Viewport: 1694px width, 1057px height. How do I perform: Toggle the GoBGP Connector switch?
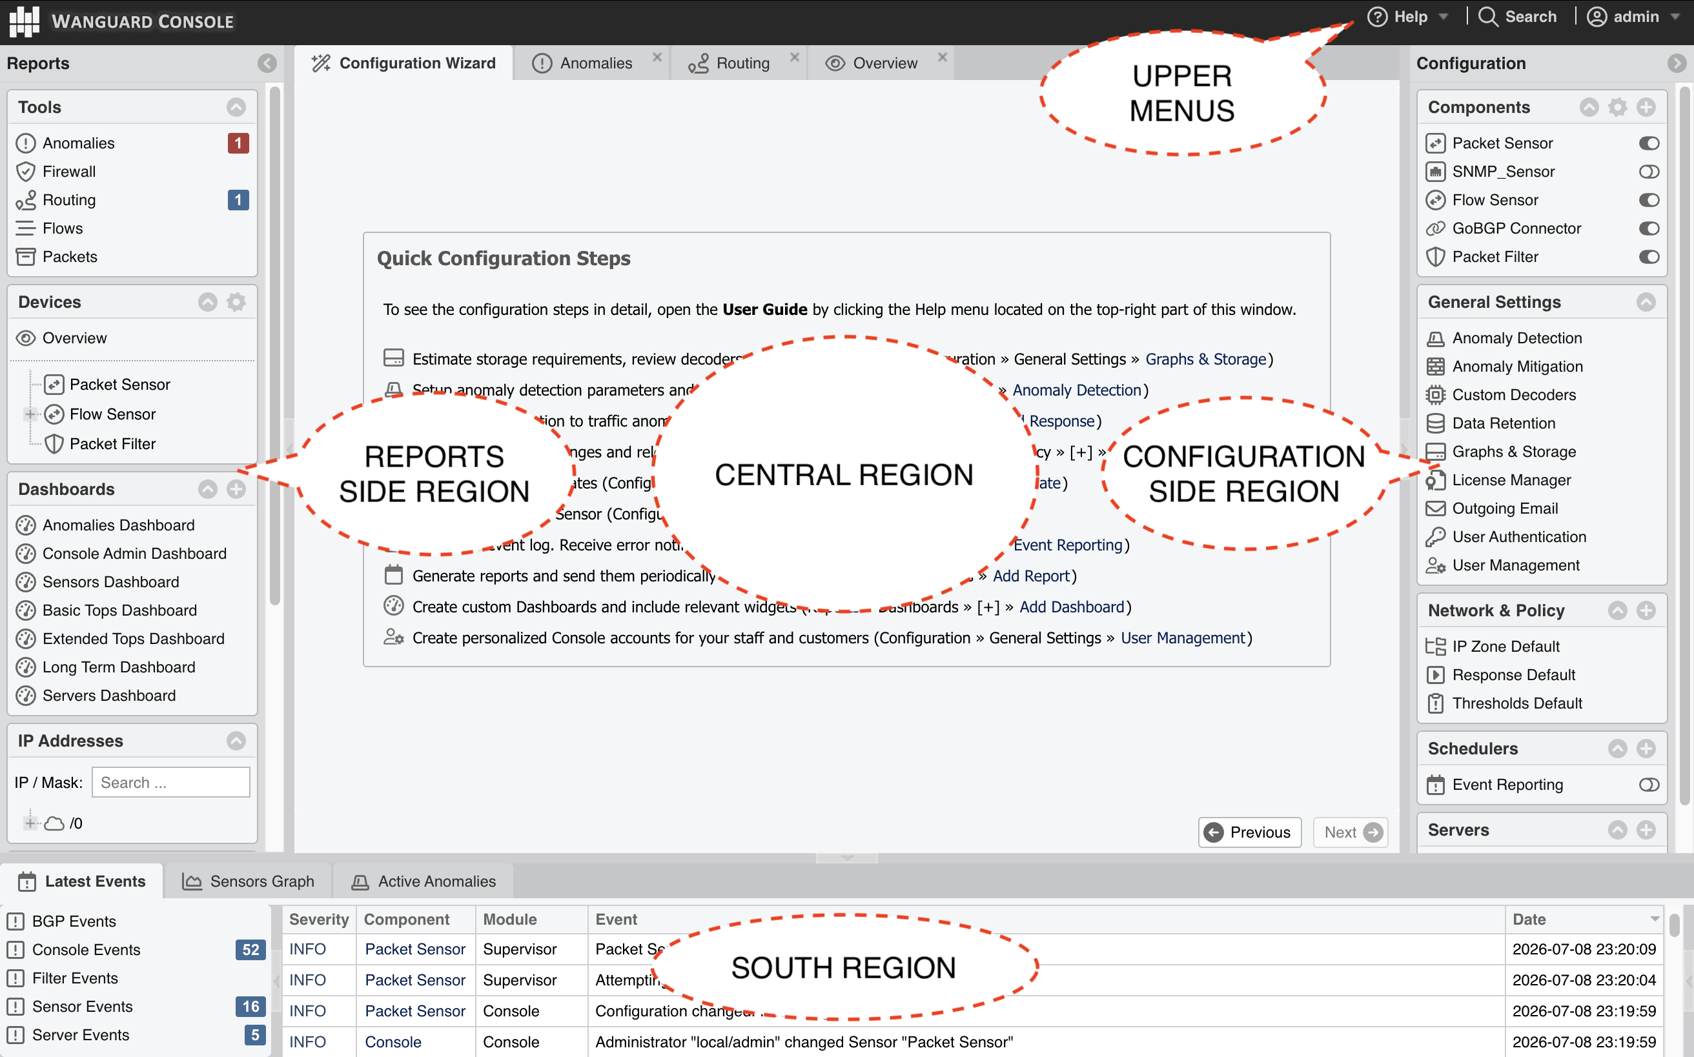[1649, 228]
